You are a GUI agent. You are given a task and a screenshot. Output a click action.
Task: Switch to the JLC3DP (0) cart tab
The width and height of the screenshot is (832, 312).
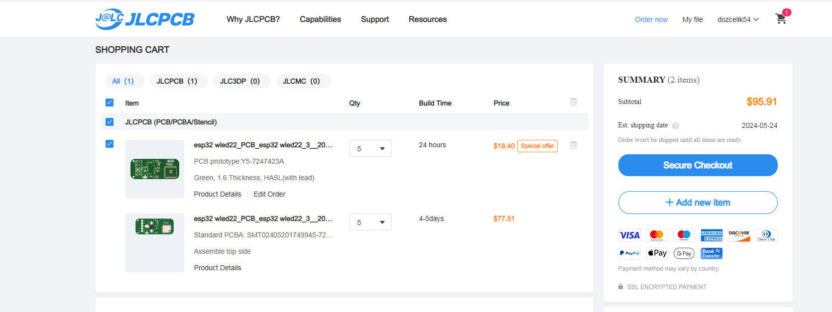241,81
